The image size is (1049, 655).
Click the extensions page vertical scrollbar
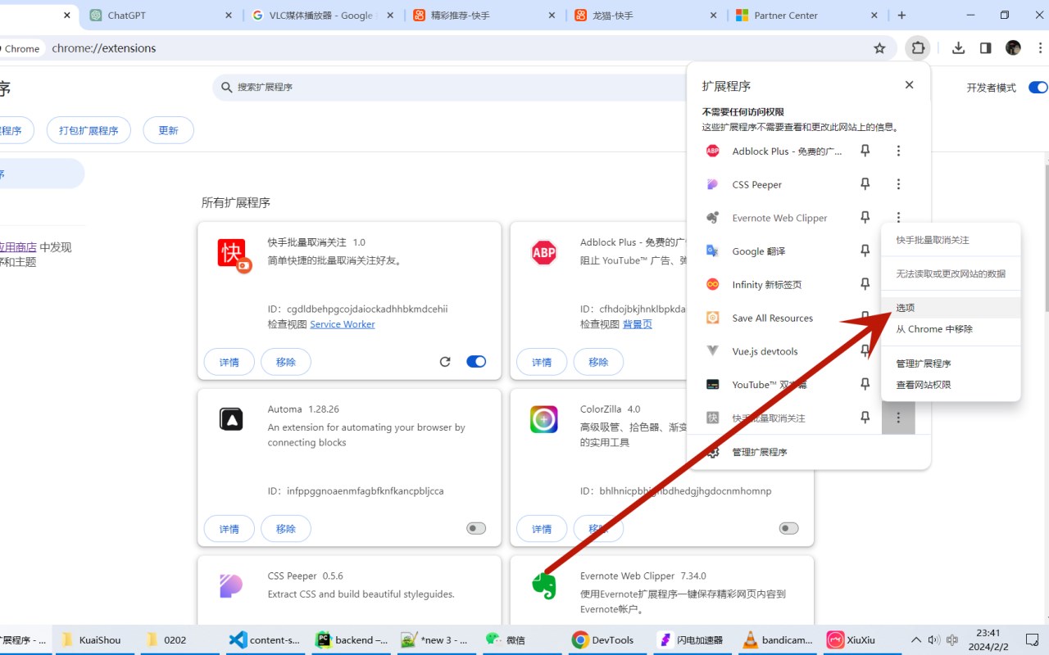click(1046, 237)
